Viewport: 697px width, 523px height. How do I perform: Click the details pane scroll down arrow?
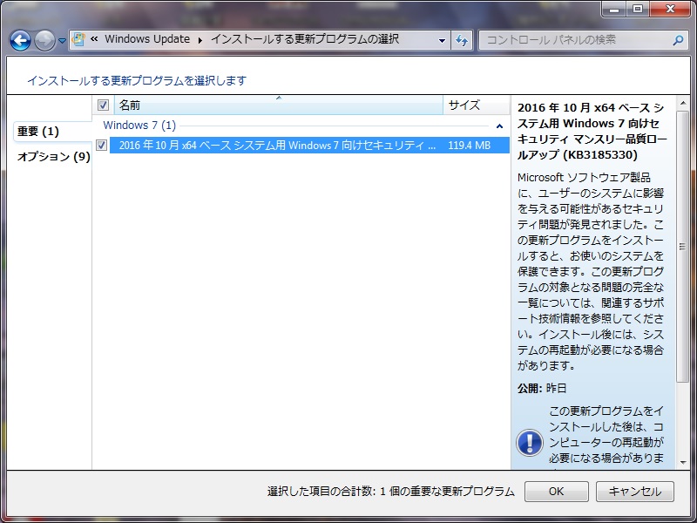tap(682, 463)
